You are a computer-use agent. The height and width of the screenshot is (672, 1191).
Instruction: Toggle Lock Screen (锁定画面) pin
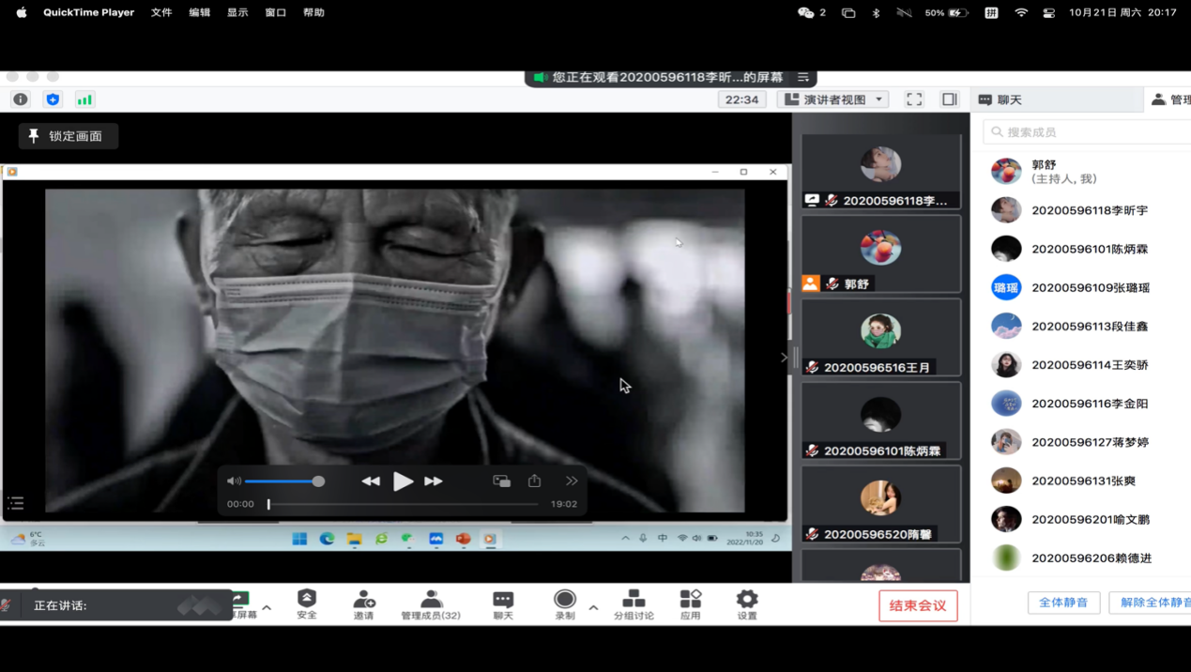[x=69, y=136]
